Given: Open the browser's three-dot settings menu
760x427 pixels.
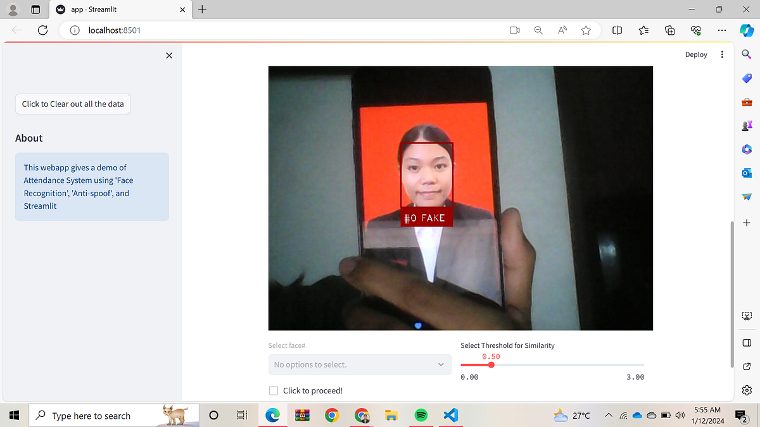Looking at the screenshot, I should coord(721,30).
